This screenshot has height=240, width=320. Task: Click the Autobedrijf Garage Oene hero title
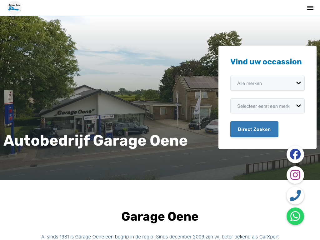point(96,141)
